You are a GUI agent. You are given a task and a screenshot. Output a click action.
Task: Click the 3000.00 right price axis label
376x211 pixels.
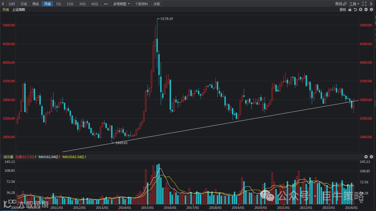tap(366, 100)
